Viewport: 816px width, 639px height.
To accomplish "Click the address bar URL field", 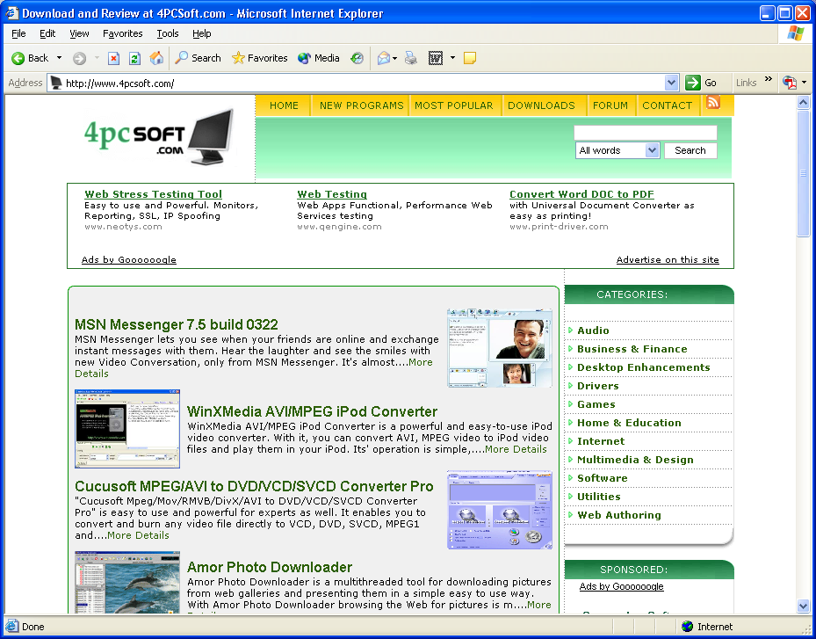I will 364,83.
